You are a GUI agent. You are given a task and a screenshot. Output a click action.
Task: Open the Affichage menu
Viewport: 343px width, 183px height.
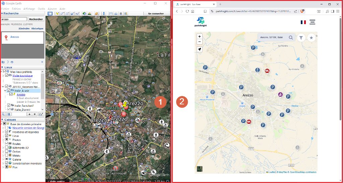29,9
